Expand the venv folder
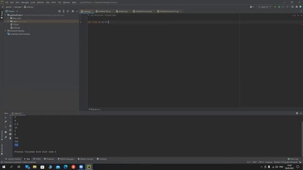Screen dimensions: 303x170 coord(9,21)
